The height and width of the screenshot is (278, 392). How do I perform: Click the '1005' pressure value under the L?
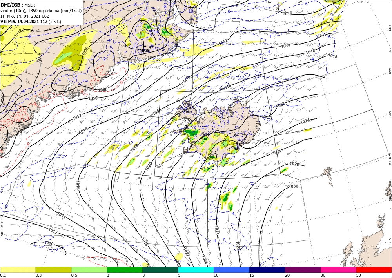click(145, 51)
